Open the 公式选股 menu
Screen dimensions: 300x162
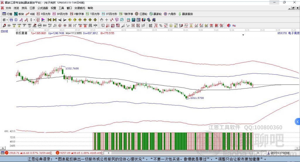pyautogui.click(x=42, y=8)
